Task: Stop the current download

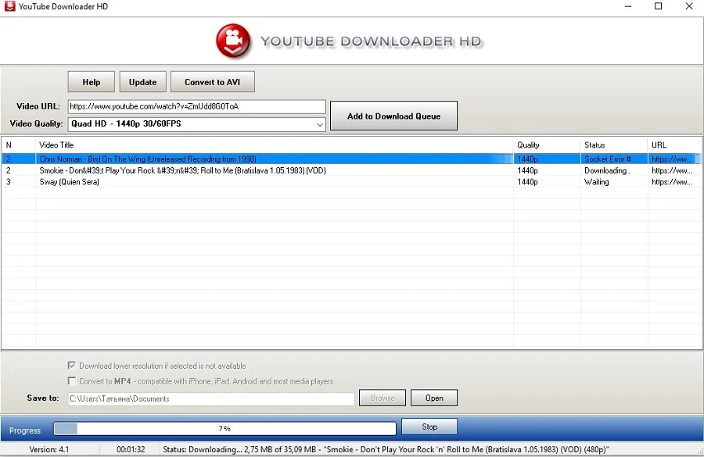Action: tap(429, 427)
